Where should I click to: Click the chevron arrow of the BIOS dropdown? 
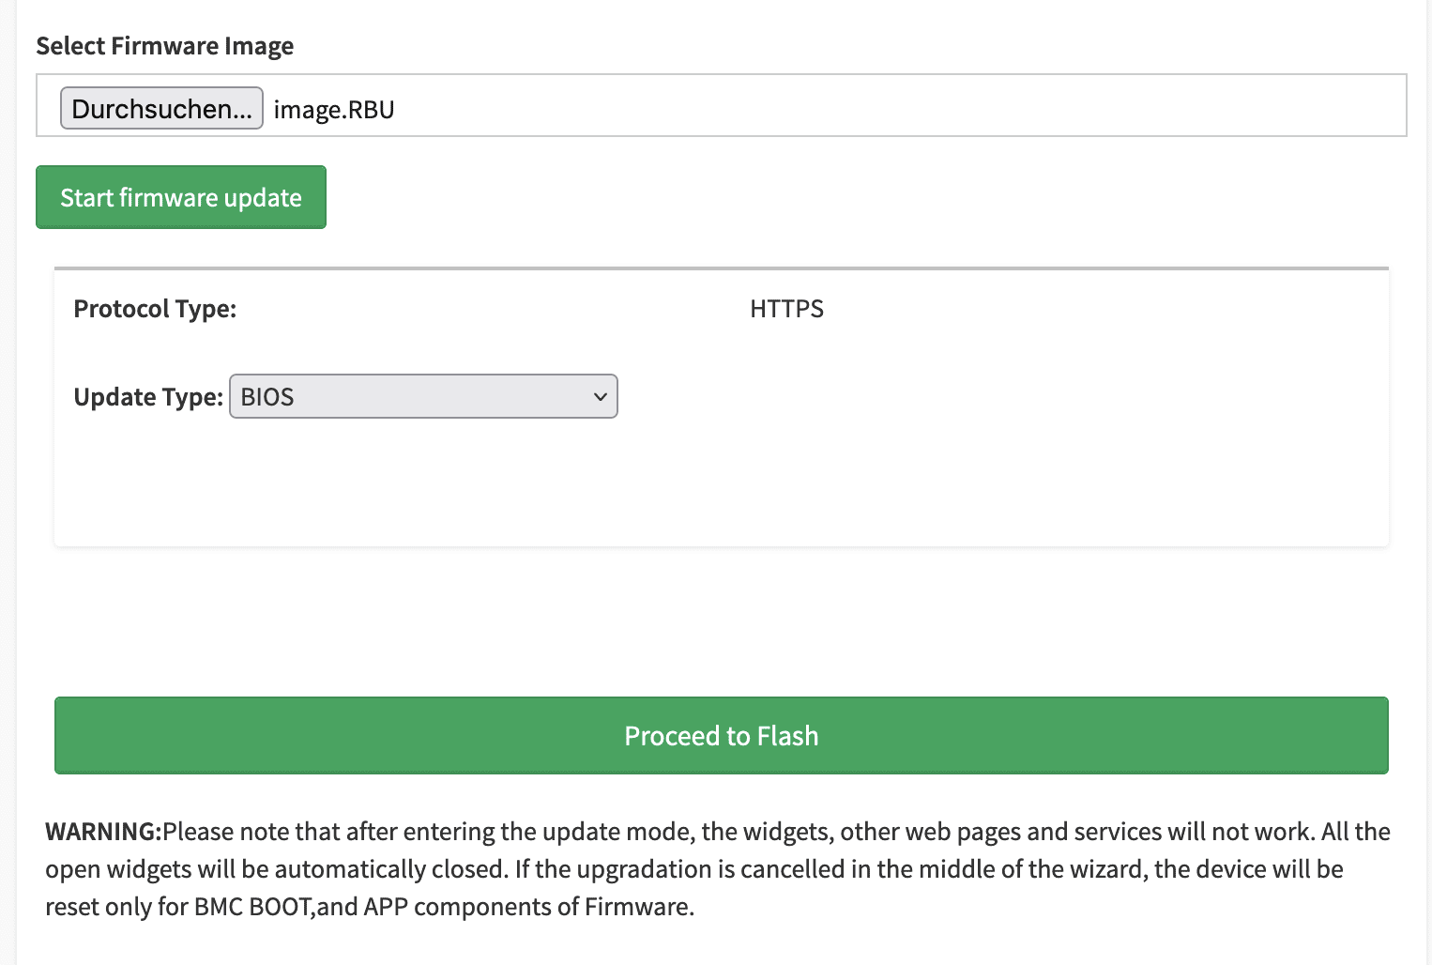[601, 397]
